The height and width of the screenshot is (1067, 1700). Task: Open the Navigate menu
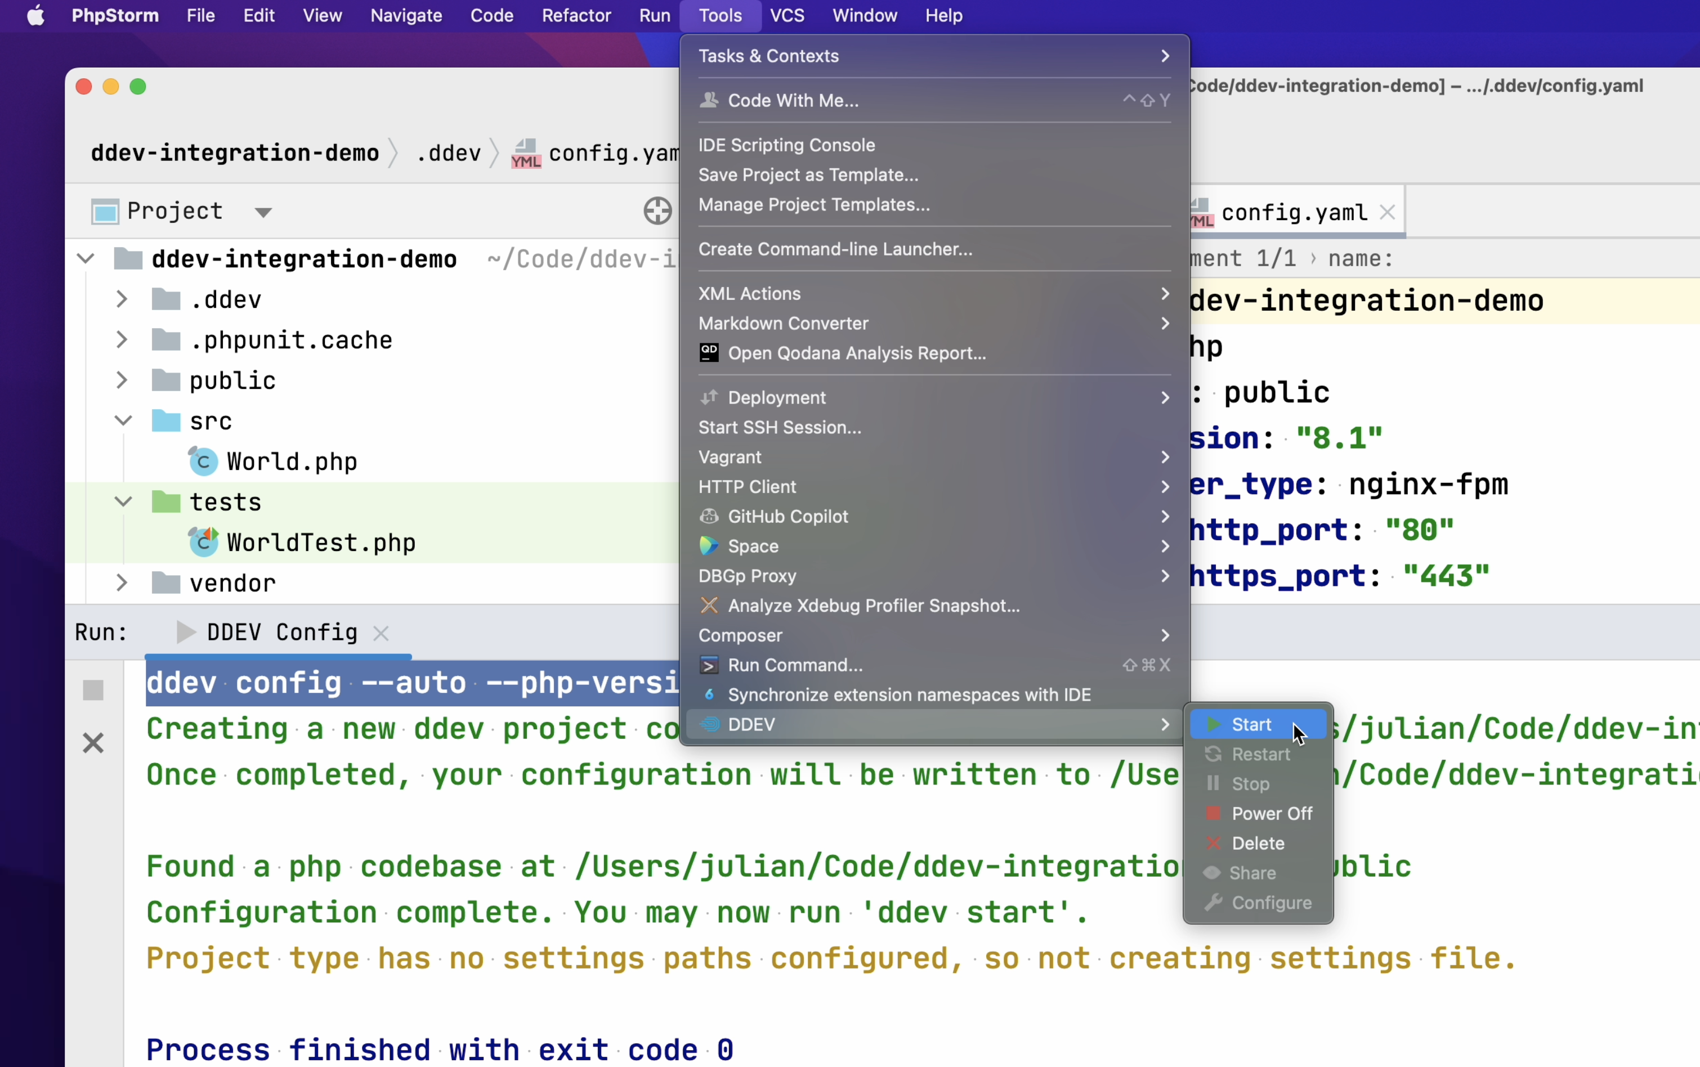coord(406,16)
